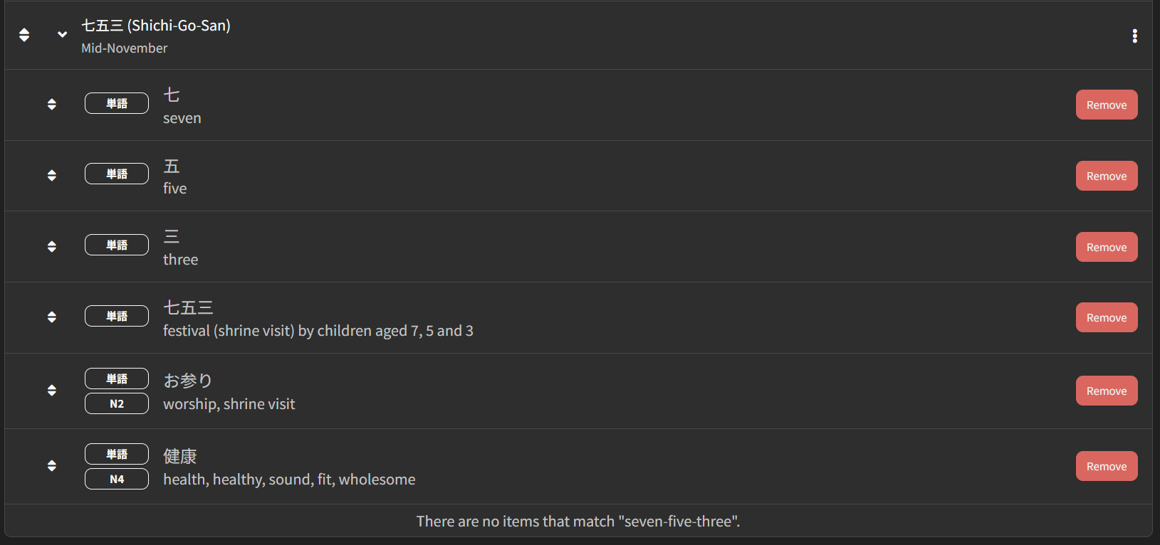The width and height of the screenshot is (1160, 545).
Task: Remove the お参り worship item
Action: 1106,391
